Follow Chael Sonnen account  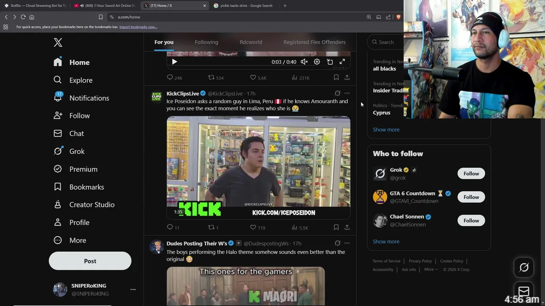point(471,221)
